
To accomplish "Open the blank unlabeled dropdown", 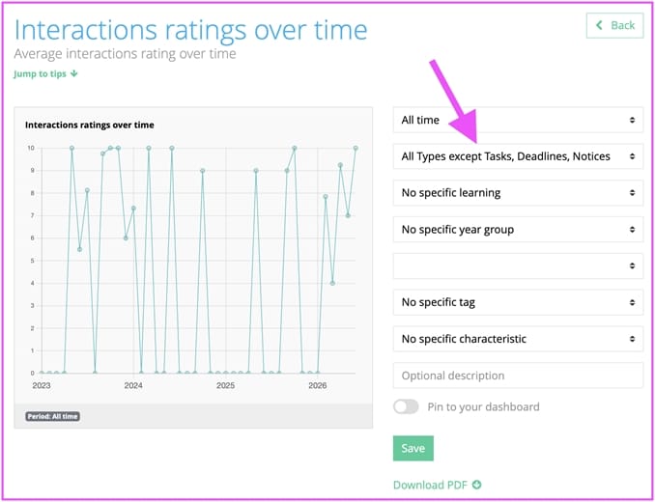I will click(518, 265).
